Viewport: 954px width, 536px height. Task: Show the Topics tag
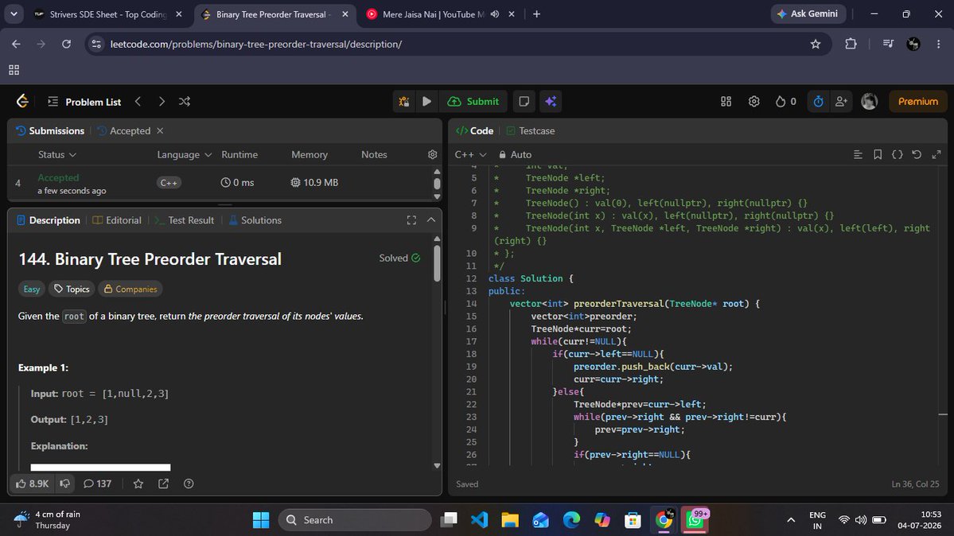click(71, 289)
